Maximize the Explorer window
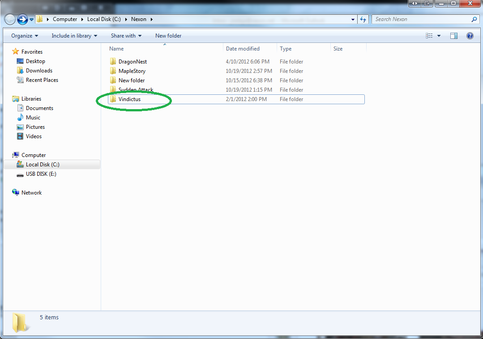Screen dimensions: 483x339 453,4
